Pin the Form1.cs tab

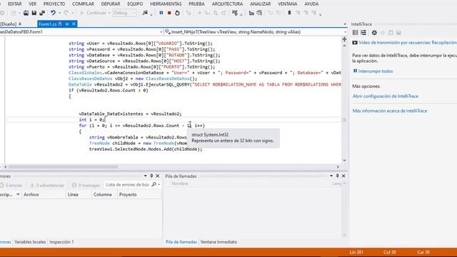click(67, 24)
